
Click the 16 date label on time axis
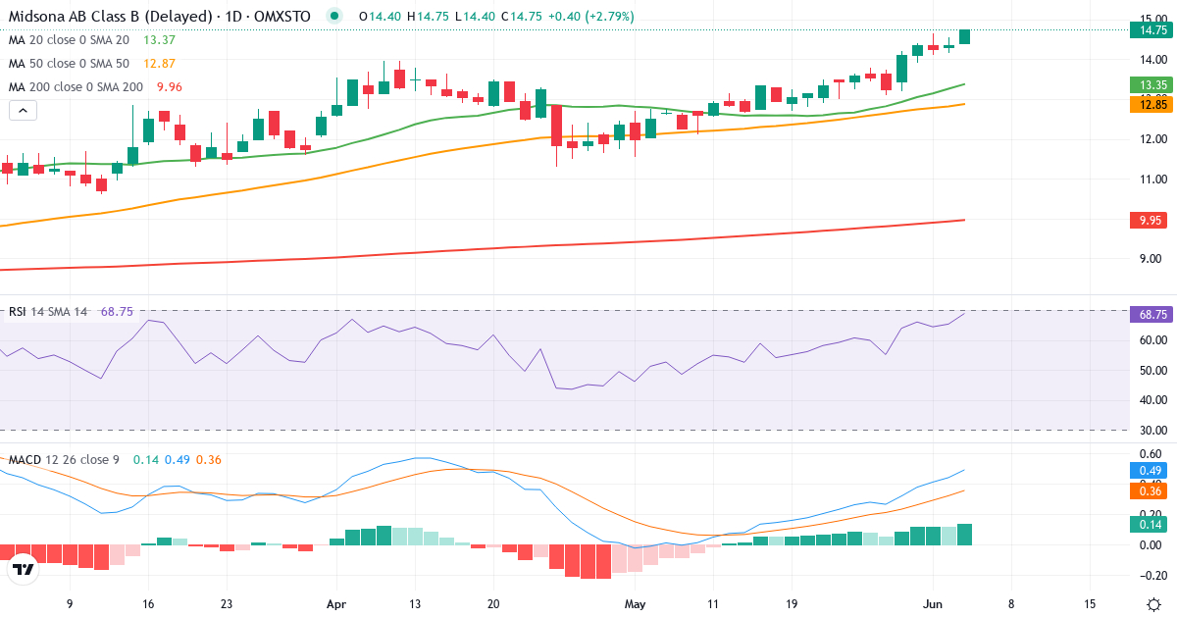click(x=148, y=604)
